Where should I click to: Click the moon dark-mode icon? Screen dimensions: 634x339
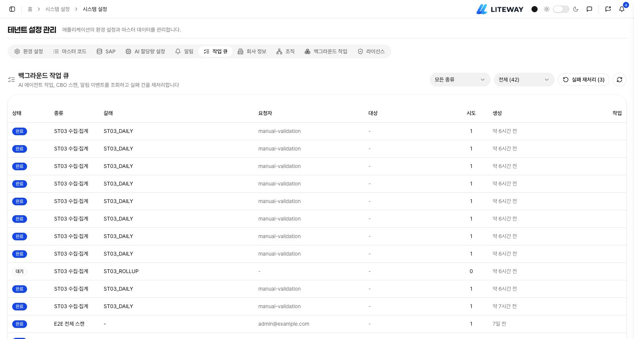[x=576, y=9]
